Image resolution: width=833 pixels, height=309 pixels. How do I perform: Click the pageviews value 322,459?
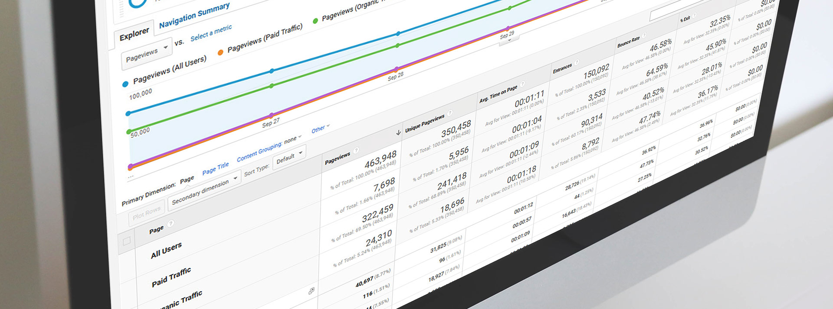coord(378,213)
